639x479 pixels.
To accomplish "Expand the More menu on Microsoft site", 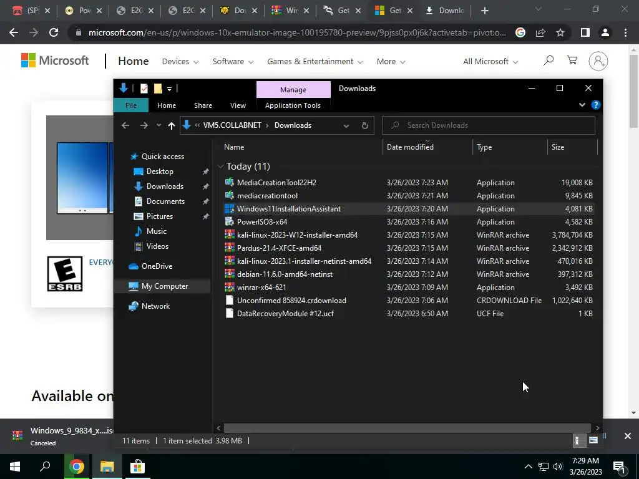I will click(x=391, y=62).
